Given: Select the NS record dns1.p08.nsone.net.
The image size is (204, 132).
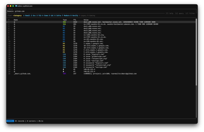Looking at the screenshot, I should [x=101, y=26].
